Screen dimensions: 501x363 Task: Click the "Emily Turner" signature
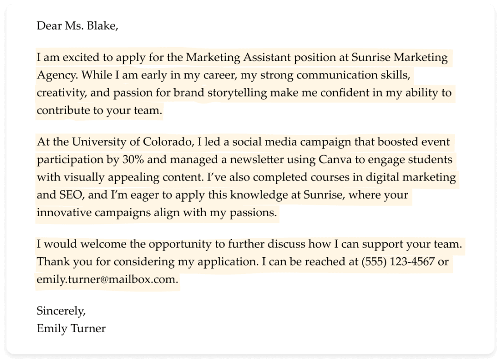coord(71,328)
